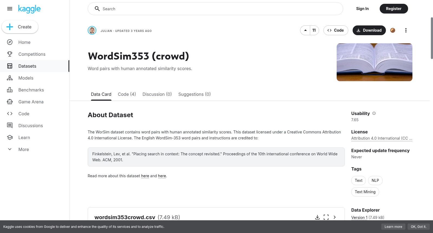Open the second 'here' link
The height and width of the screenshot is (233, 433).
[162, 176]
